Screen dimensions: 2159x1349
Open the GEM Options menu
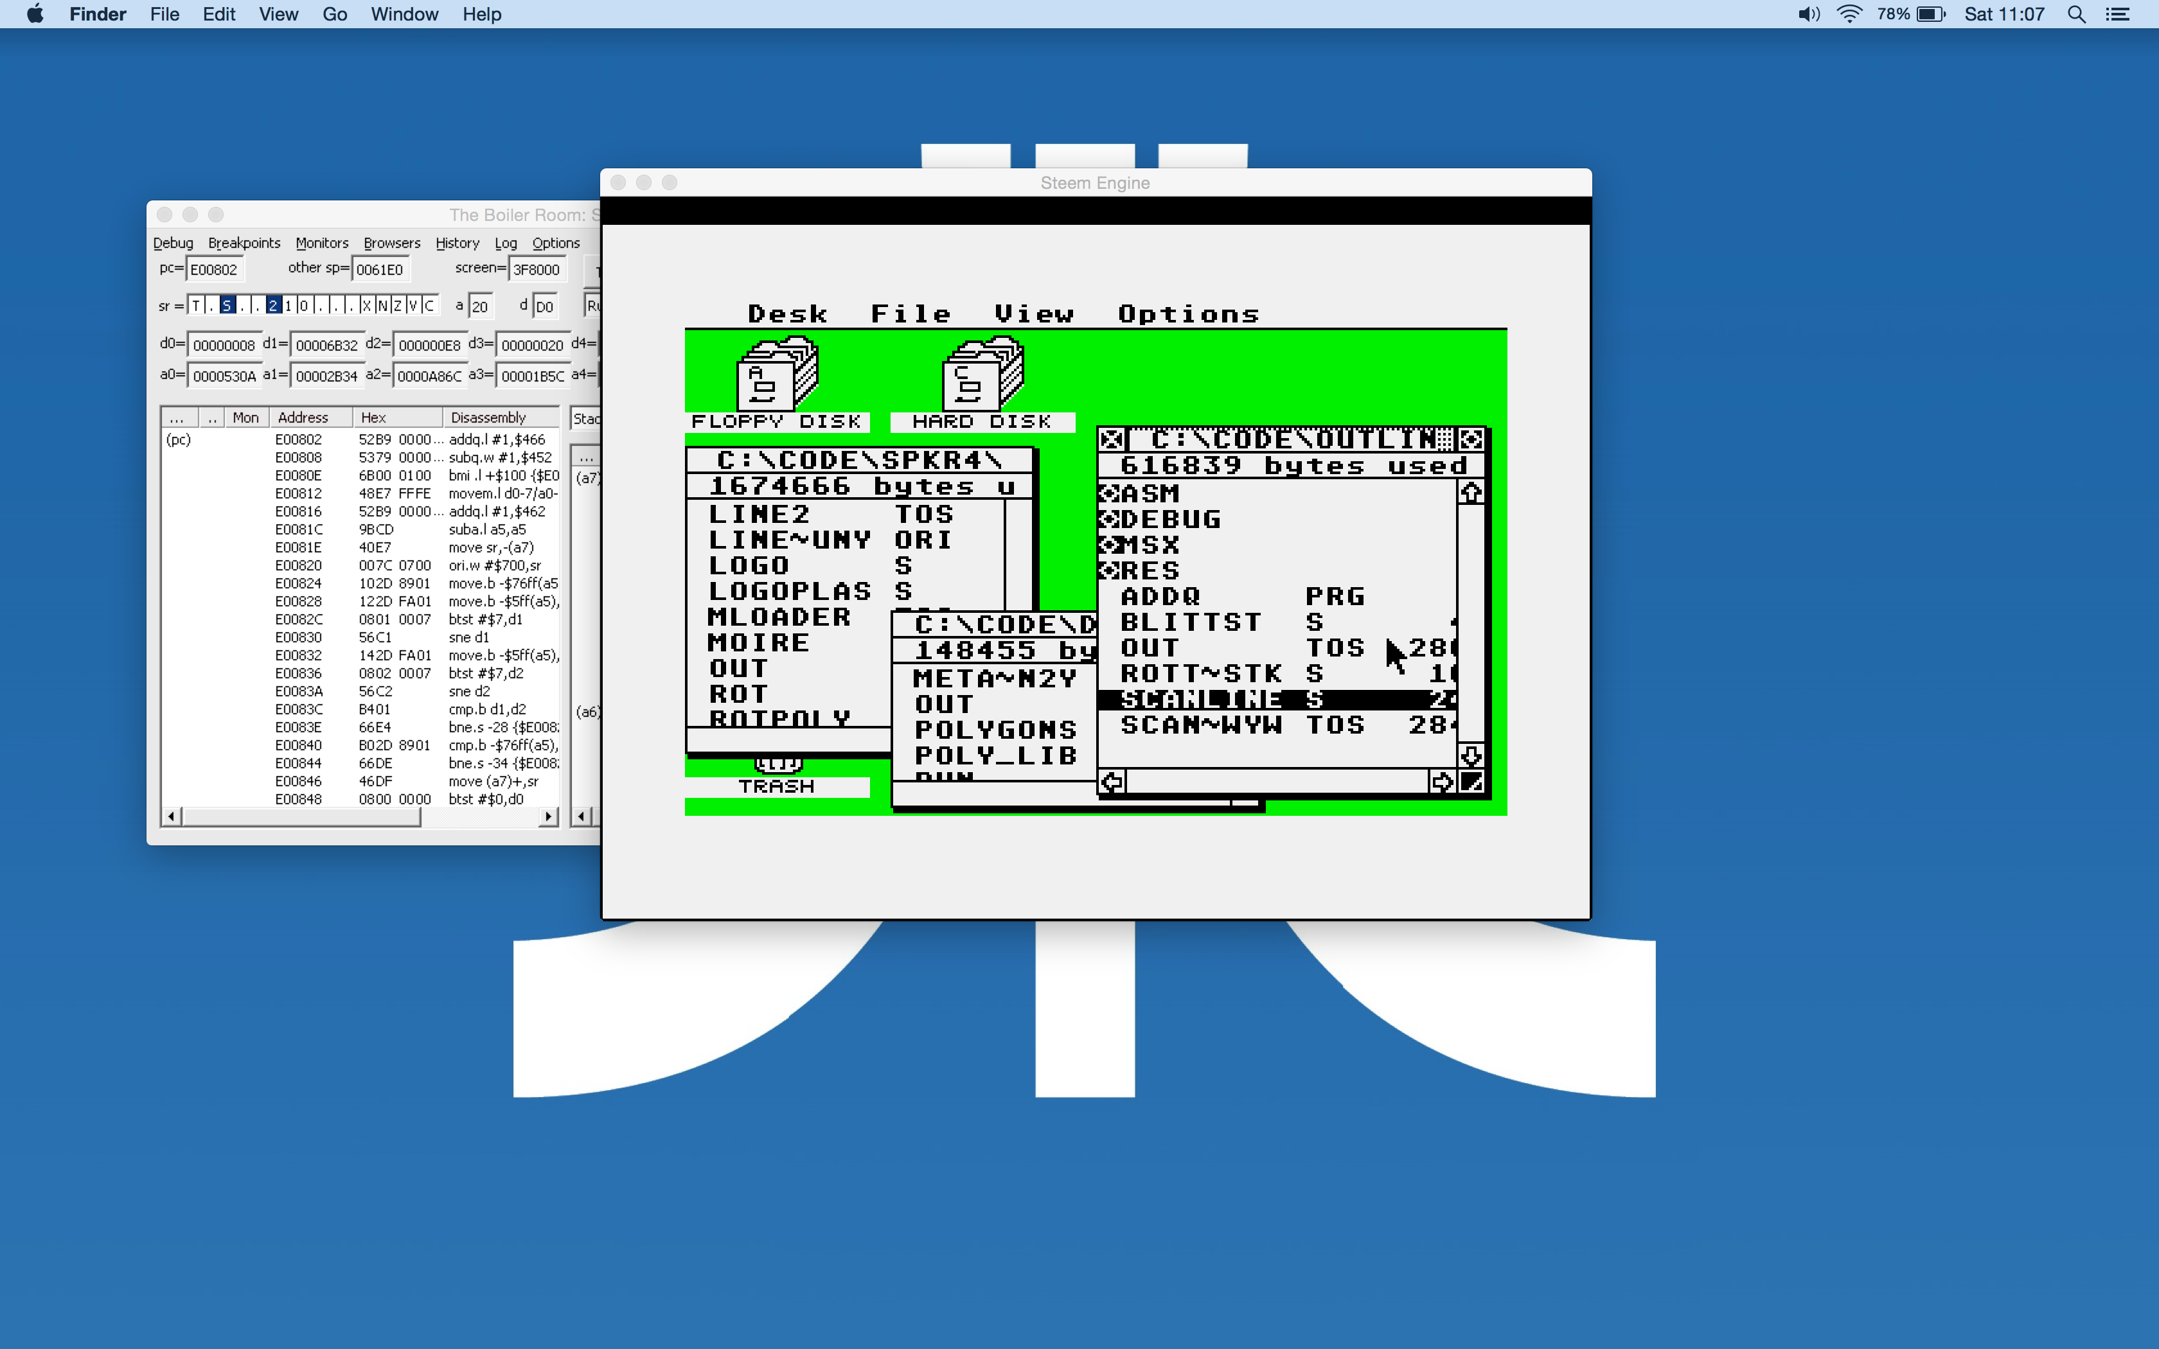(1188, 314)
